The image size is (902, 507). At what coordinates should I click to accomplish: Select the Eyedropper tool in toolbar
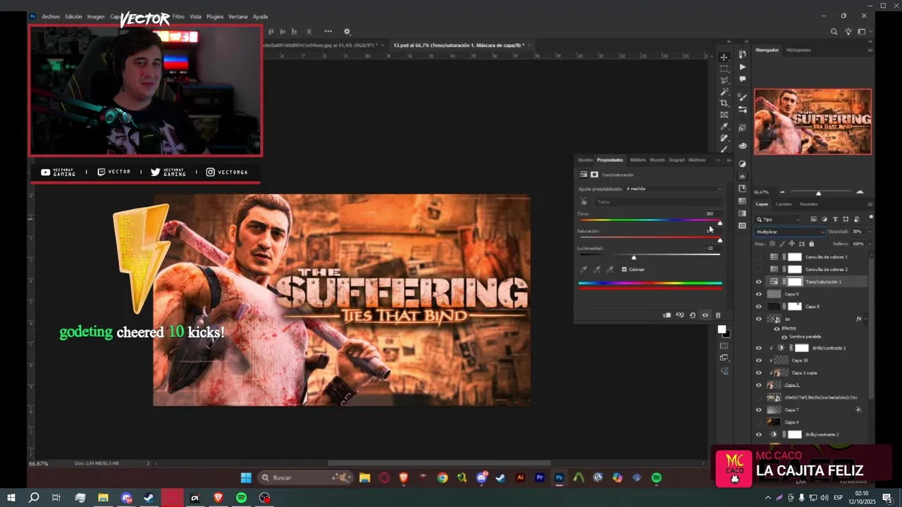724,127
